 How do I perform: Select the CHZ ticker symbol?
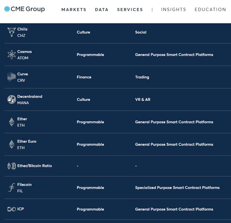coord(21,36)
